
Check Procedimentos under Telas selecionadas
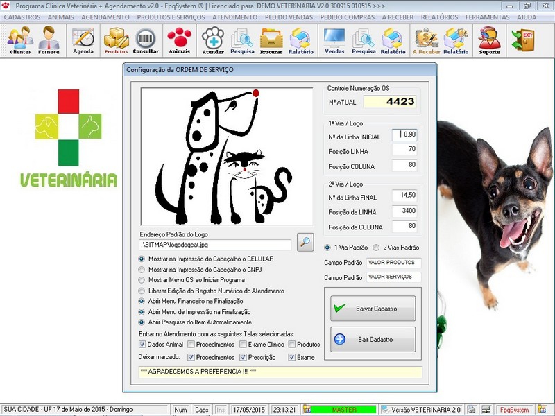pos(191,344)
